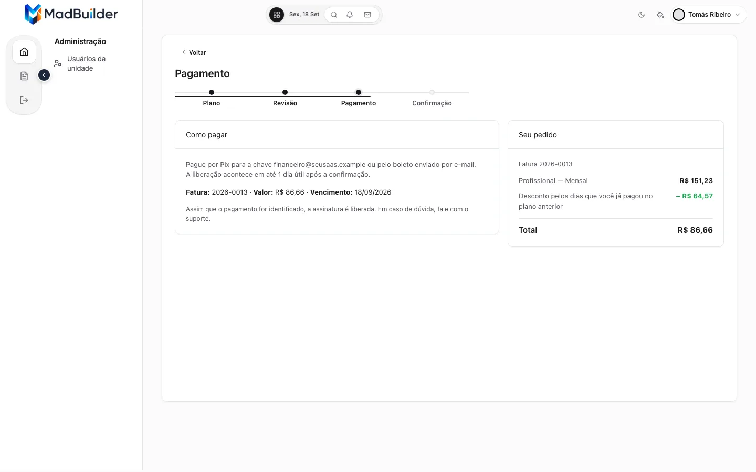Open the theme paint bucket icon
This screenshot has width=756, height=472.
[660, 15]
